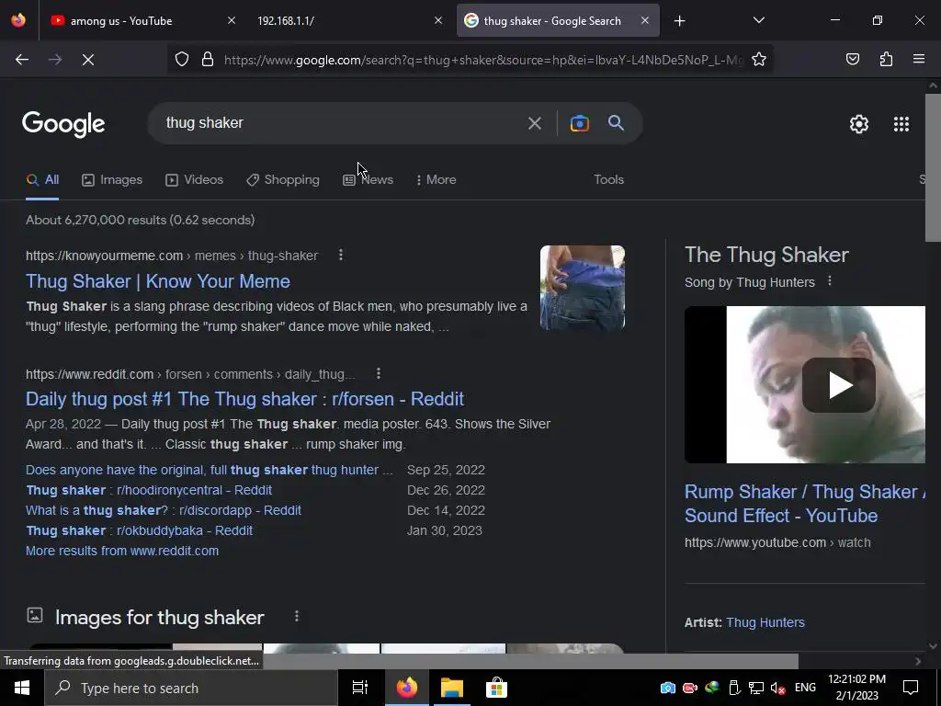Expand the More search filters menu
Screen dimensions: 941x706
tap(436, 179)
